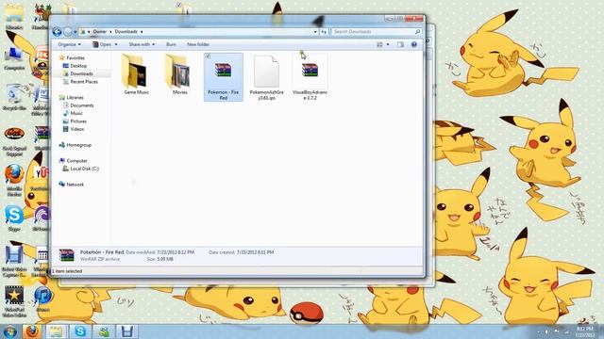
Task: Open Videos library in navigation pane
Action: coord(77,129)
